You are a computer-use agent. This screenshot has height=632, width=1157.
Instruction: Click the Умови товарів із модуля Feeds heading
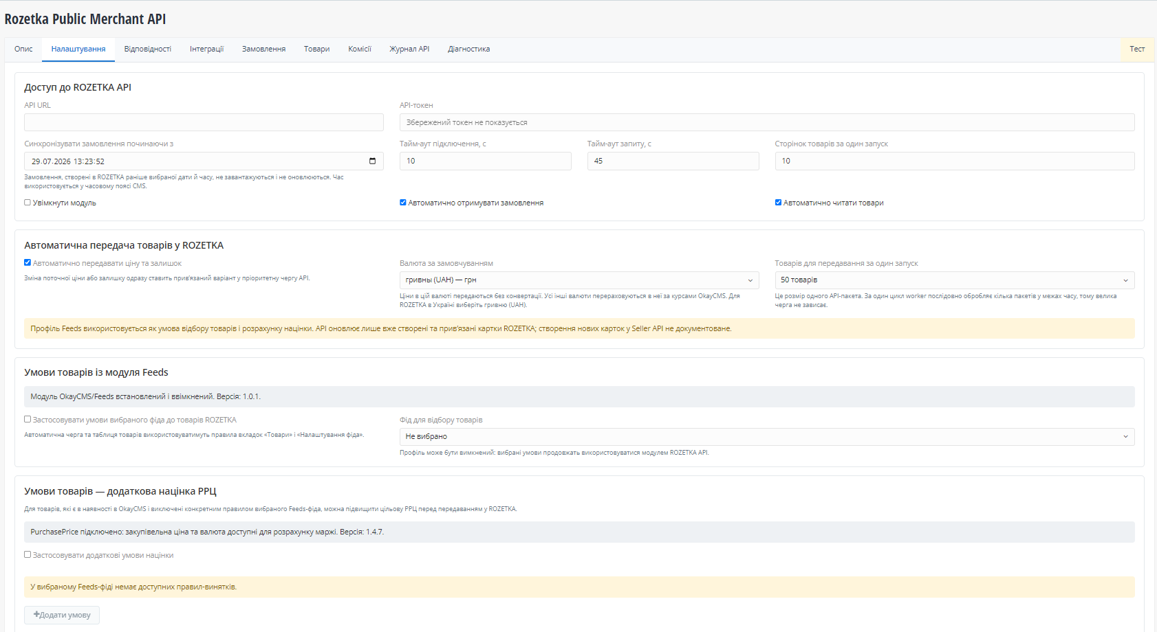(96, 372)
